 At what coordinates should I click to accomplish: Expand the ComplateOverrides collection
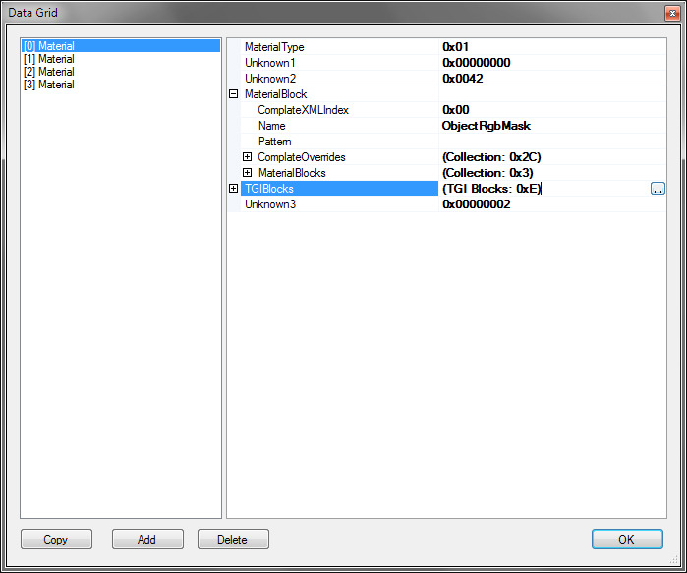(x=248, y=157)
